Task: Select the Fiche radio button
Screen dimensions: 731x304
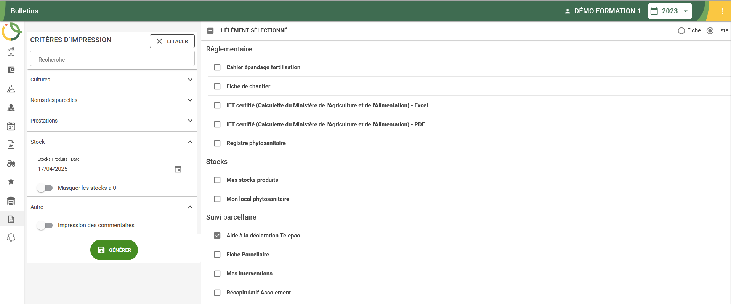Action: pyautogui.click(x=681, y=31)
